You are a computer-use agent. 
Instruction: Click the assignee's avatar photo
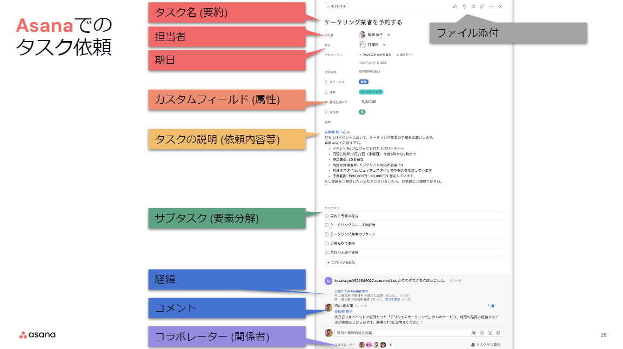[362, 35]
